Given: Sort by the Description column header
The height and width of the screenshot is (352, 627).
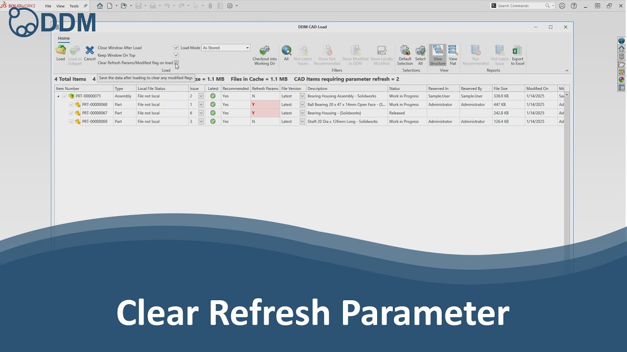Looking at the screenshot, I should click(x=347, y=88).
